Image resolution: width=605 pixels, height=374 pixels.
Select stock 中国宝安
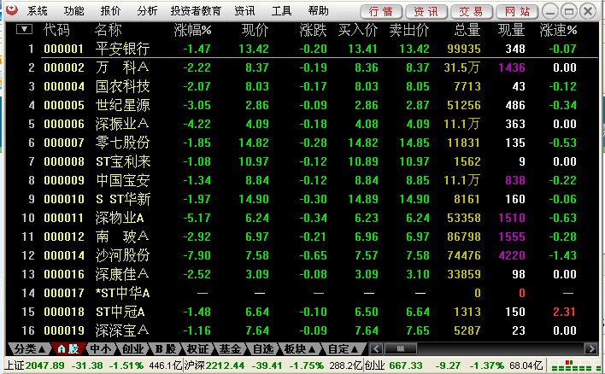click(122, 180)
